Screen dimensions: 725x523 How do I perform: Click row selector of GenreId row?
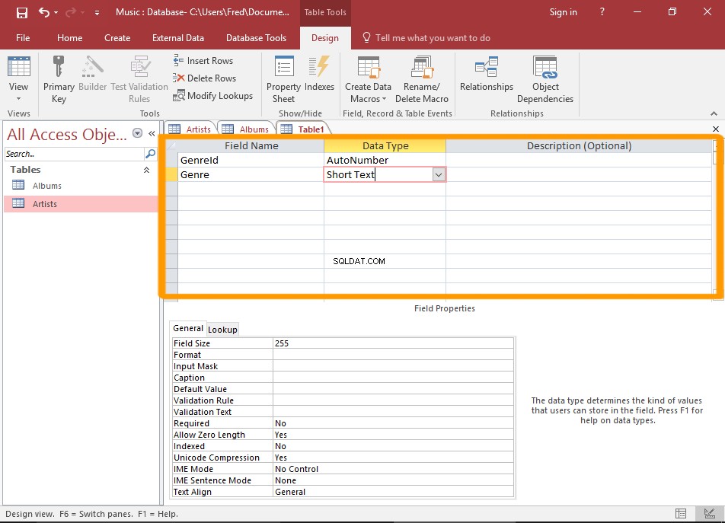[172, 160]
